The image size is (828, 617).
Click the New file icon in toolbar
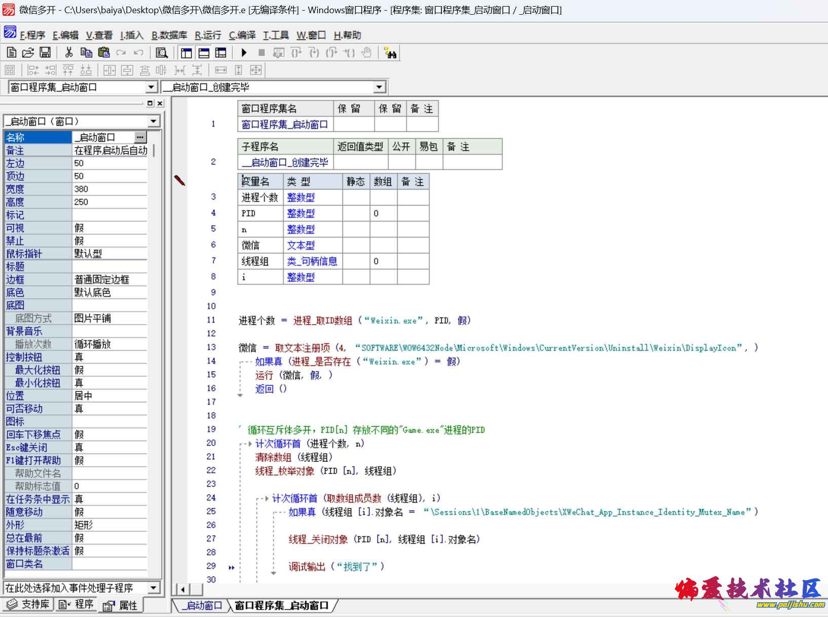[11, 53]
